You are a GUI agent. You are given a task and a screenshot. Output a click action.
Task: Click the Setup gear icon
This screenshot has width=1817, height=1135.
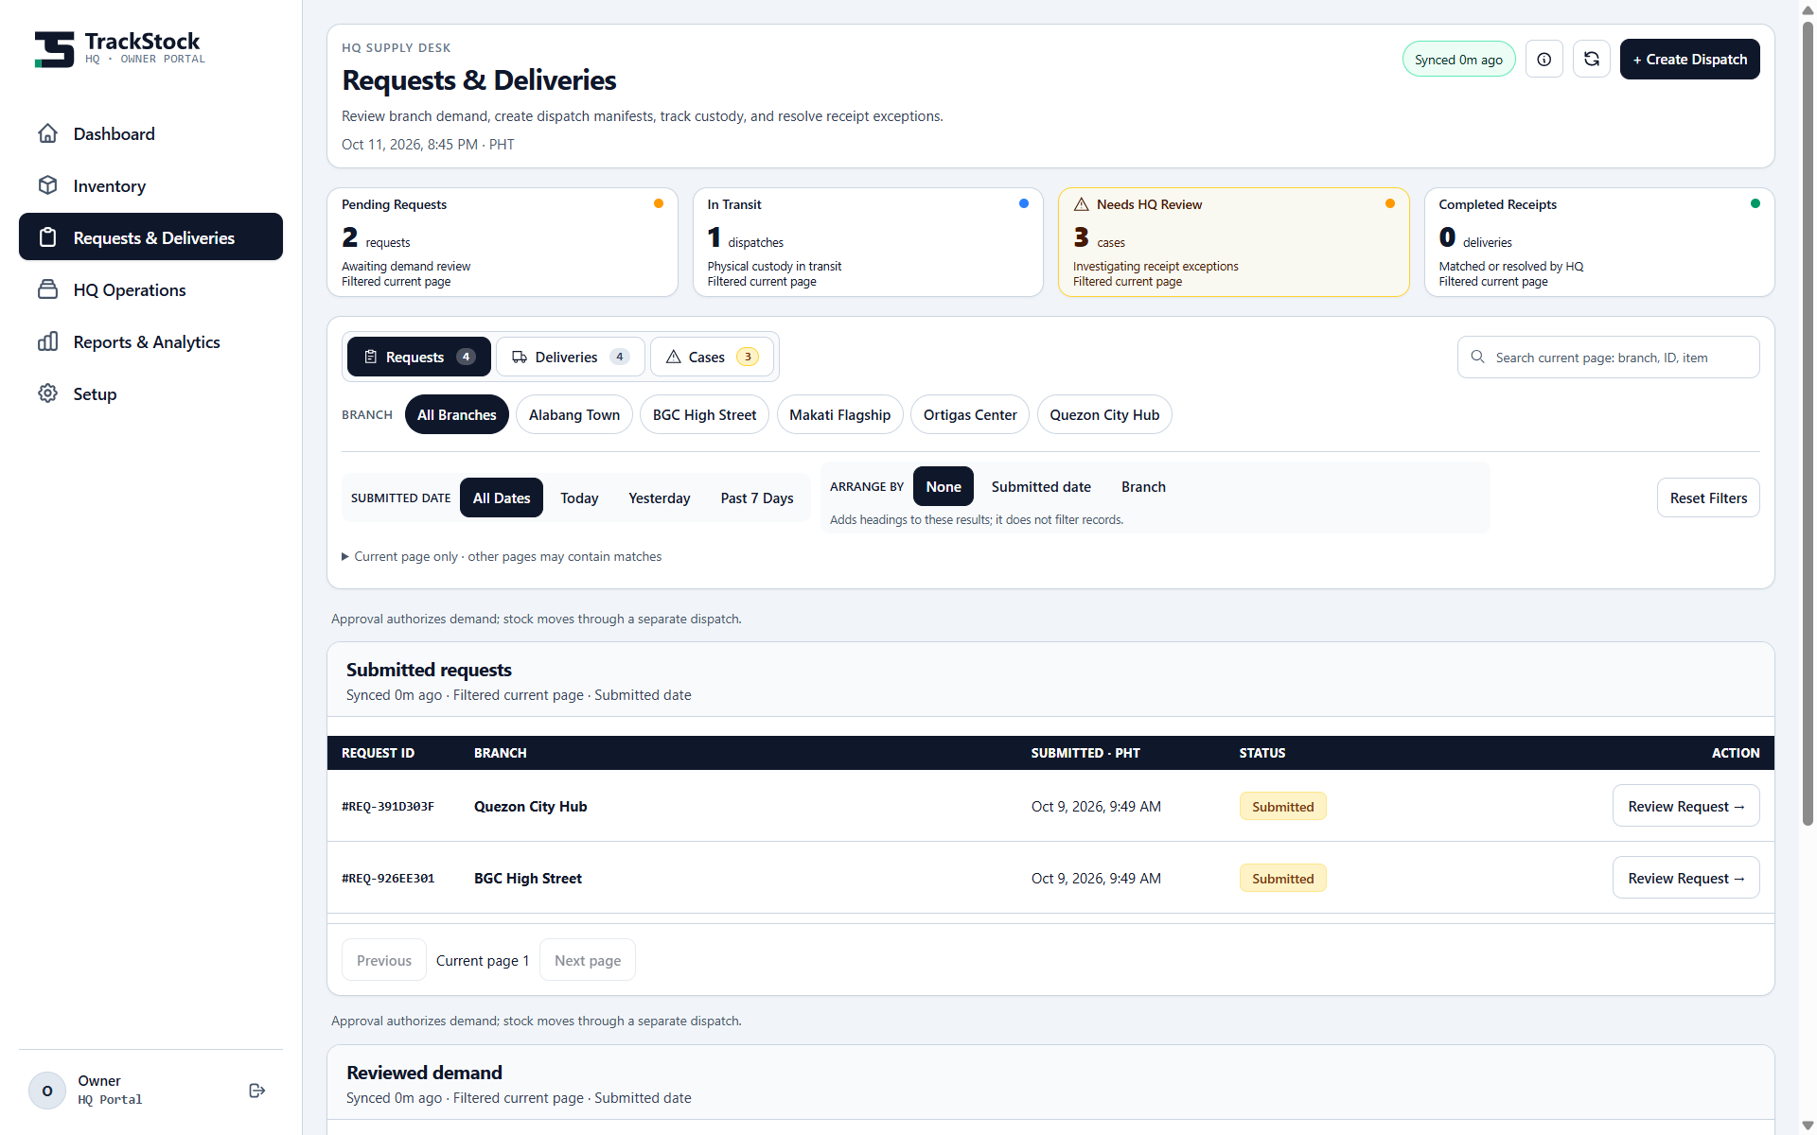click(48, 393)
